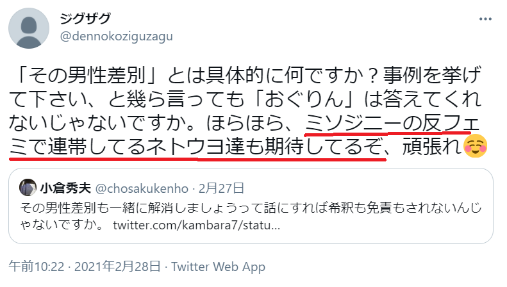Click the 2021年2月28日 date
507x287 pixels.
point(117,266)
